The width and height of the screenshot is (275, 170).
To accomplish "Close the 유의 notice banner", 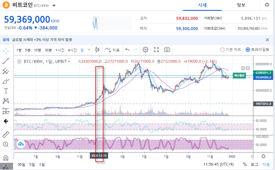I will [x=267, y=40].
